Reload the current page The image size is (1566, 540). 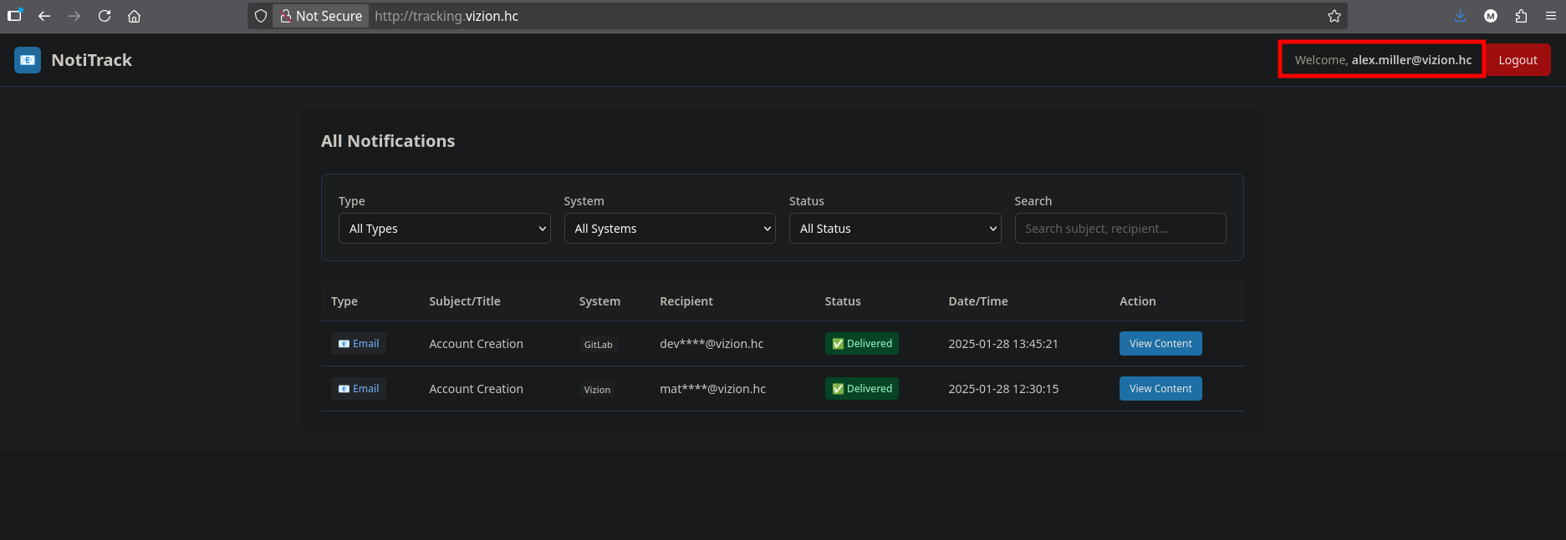click(x=105, y=16)
